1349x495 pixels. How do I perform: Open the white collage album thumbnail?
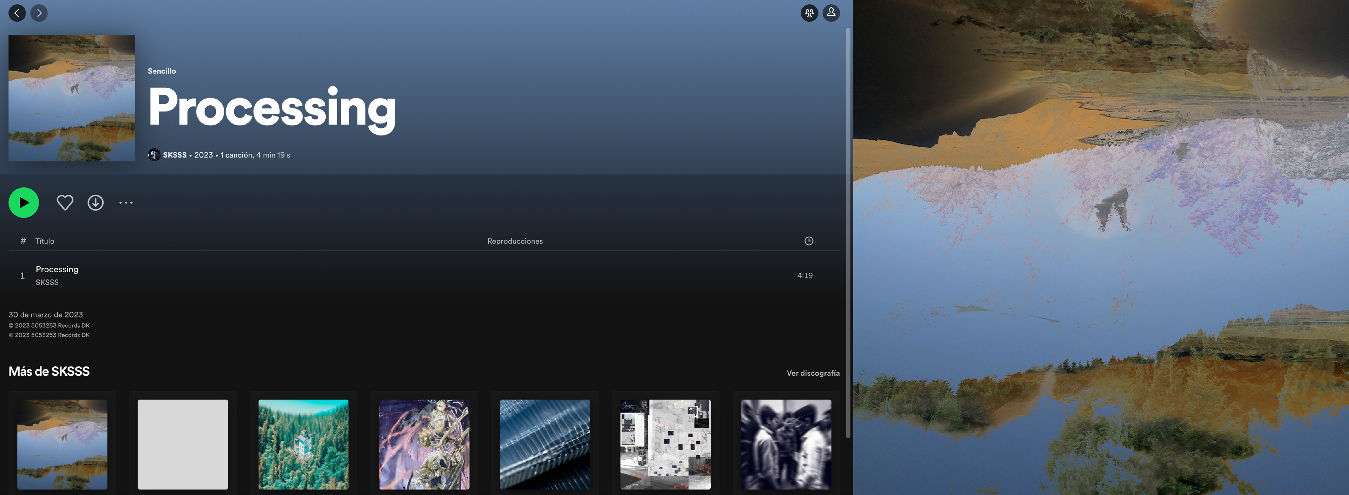click(x=665, y=445)
